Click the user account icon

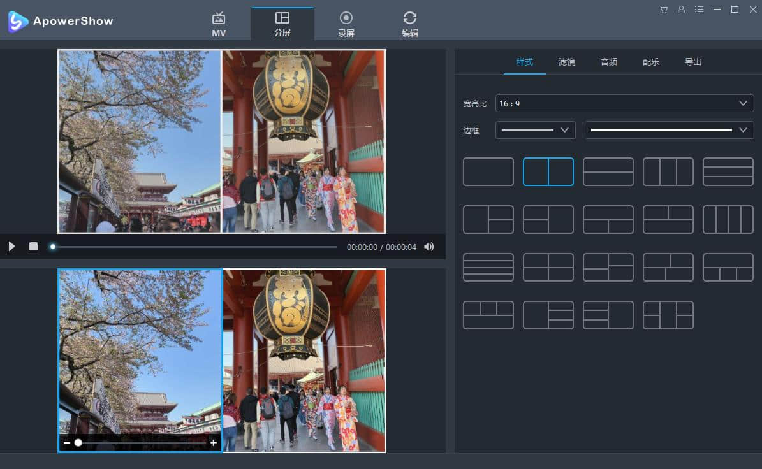[681, 10]
